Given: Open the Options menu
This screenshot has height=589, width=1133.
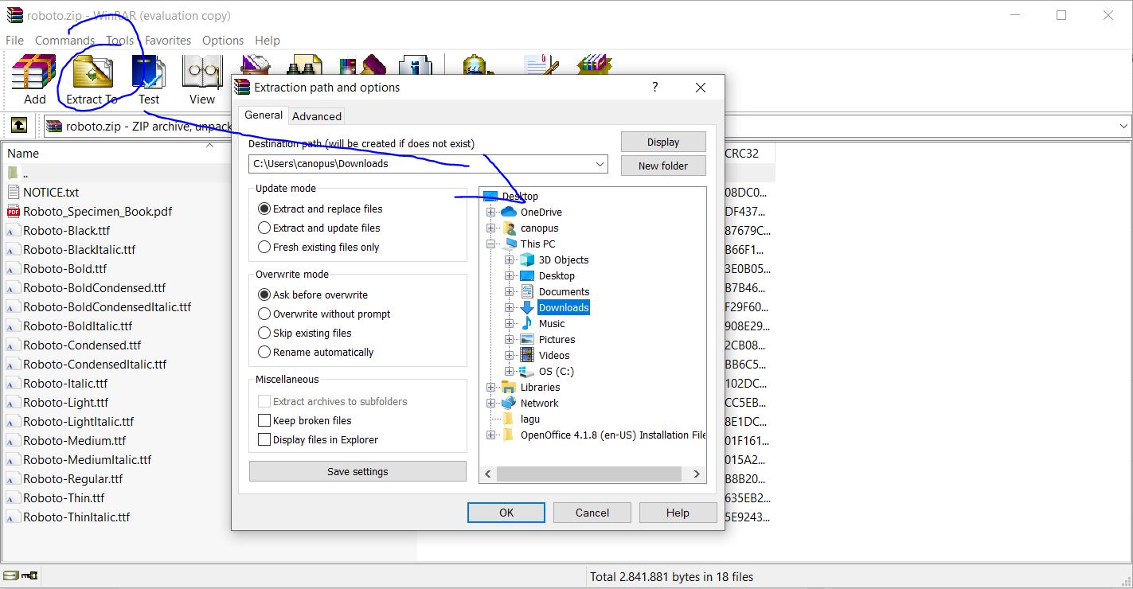Looking at the screenshot, I should coord(223,40).
